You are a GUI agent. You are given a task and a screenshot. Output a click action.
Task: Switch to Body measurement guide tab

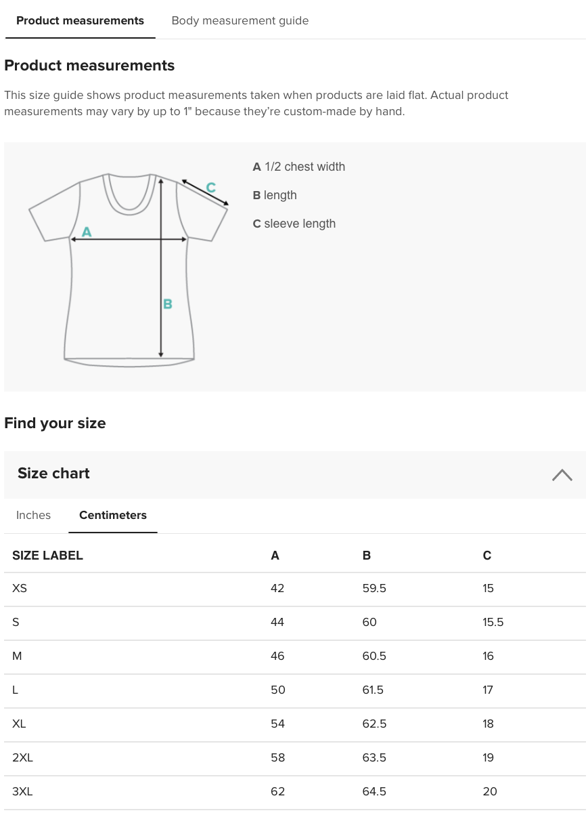tap(240, 20)
